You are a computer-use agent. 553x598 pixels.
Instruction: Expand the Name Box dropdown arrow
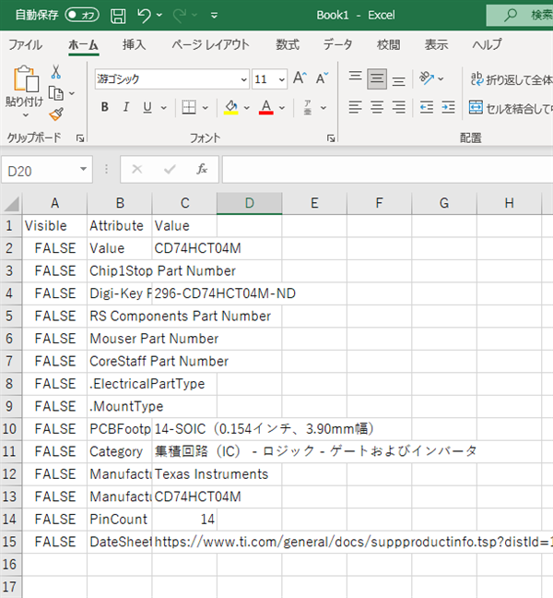83,169
